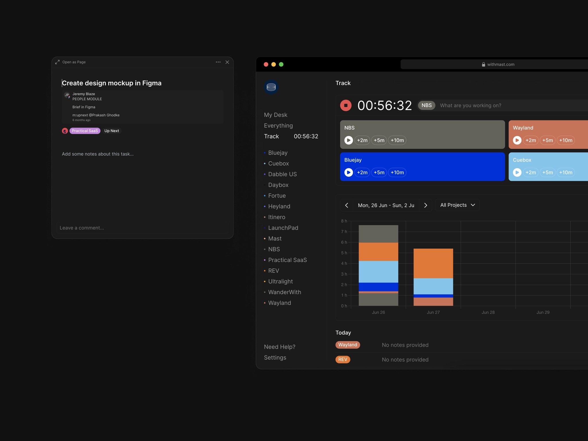Select Itinero project in sidebar
The image size is (588, 441).
pyautogui.click(x=276, y=217)
